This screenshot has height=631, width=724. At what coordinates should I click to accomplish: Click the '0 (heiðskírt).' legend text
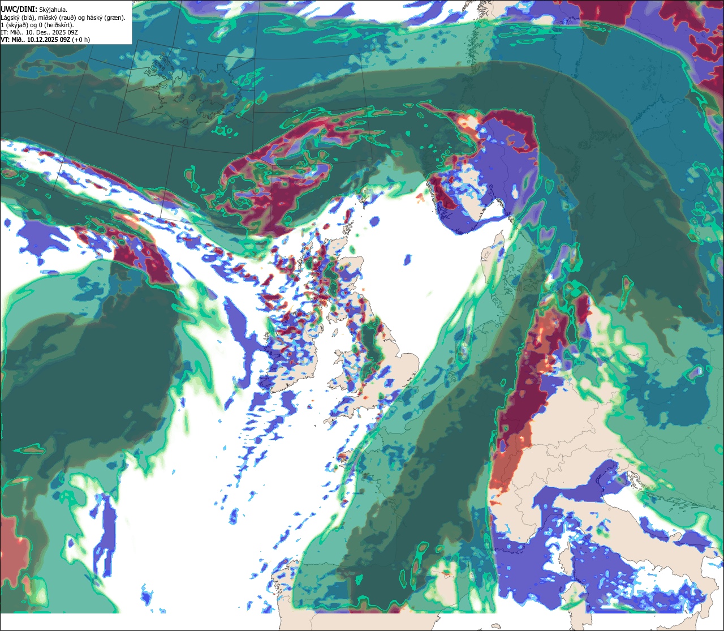click(56, 25)
